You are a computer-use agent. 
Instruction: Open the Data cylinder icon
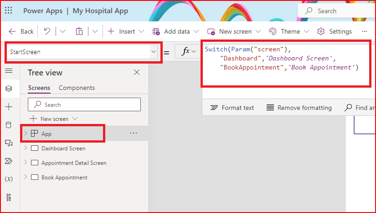pyautogui.click(x=9, y=125)
